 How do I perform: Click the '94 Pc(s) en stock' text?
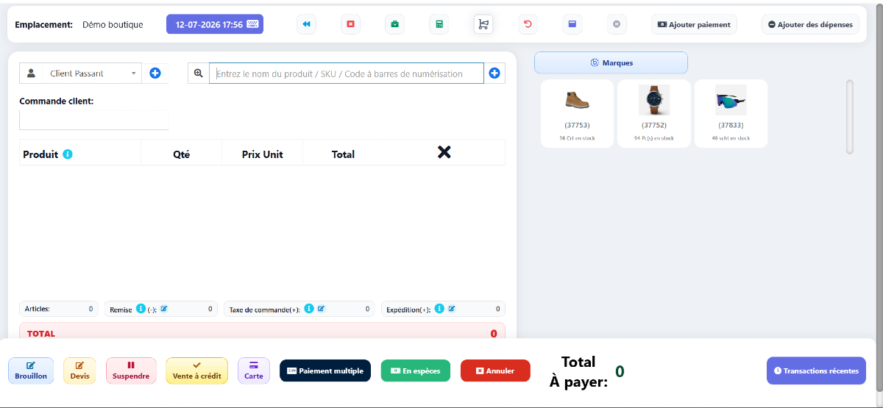point(654,138)
